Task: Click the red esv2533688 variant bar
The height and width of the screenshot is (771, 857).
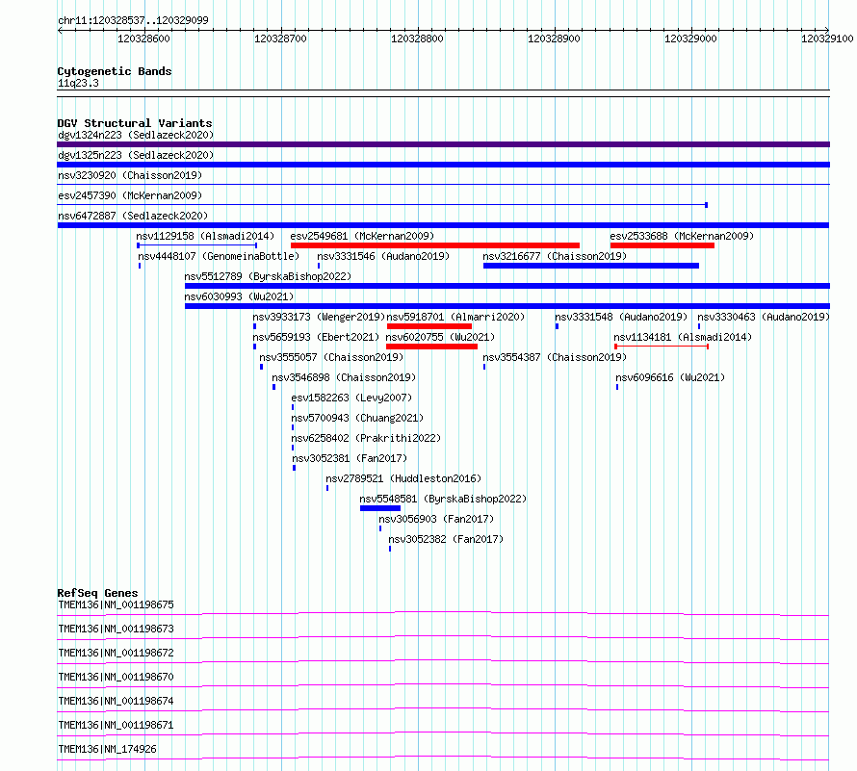Action: (662, 245)
